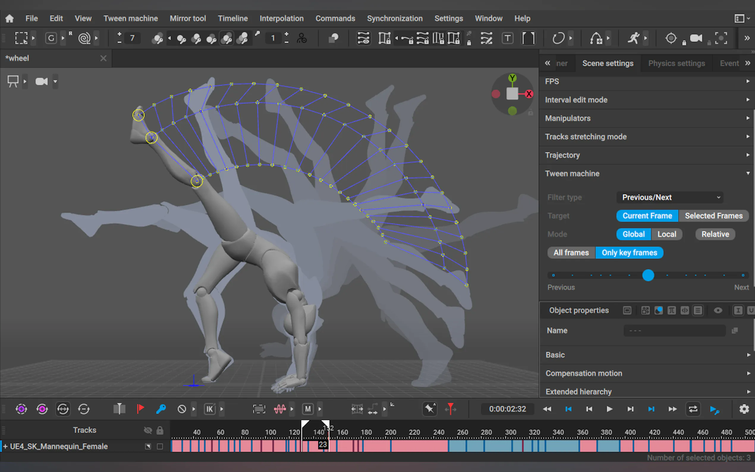Screen dimensions: 755x472
Task: Click the red flag keyframe icon
Action: pos(140,409)
